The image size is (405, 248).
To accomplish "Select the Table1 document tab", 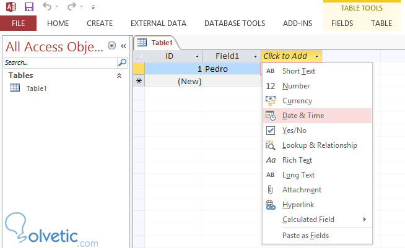I will 156,43.
